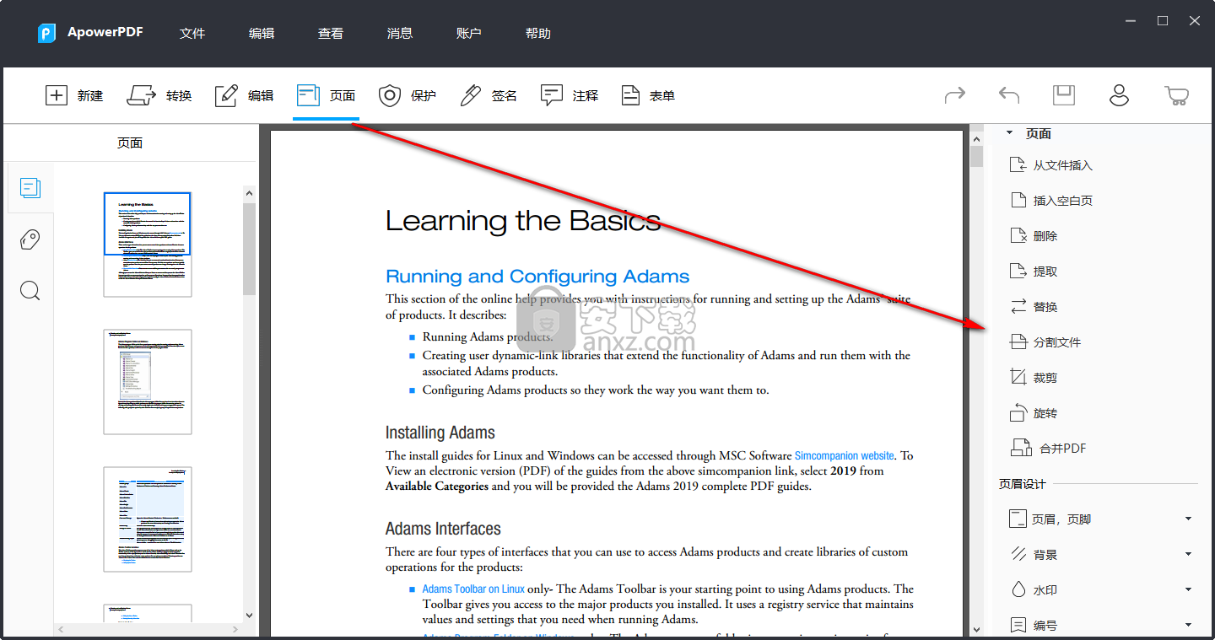Select the 页面 (Page) toolbar tab
The height and width of the screenshot is (640, 1215).
pos(326,95)
